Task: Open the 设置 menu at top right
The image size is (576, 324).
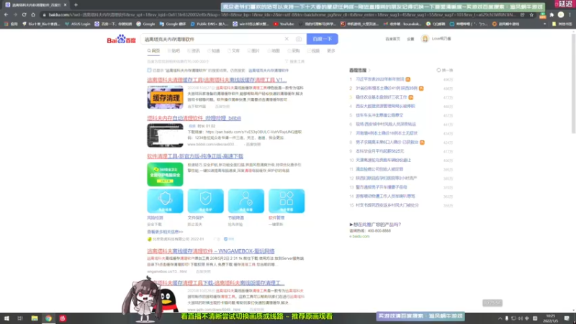Action: pos(410,39)
